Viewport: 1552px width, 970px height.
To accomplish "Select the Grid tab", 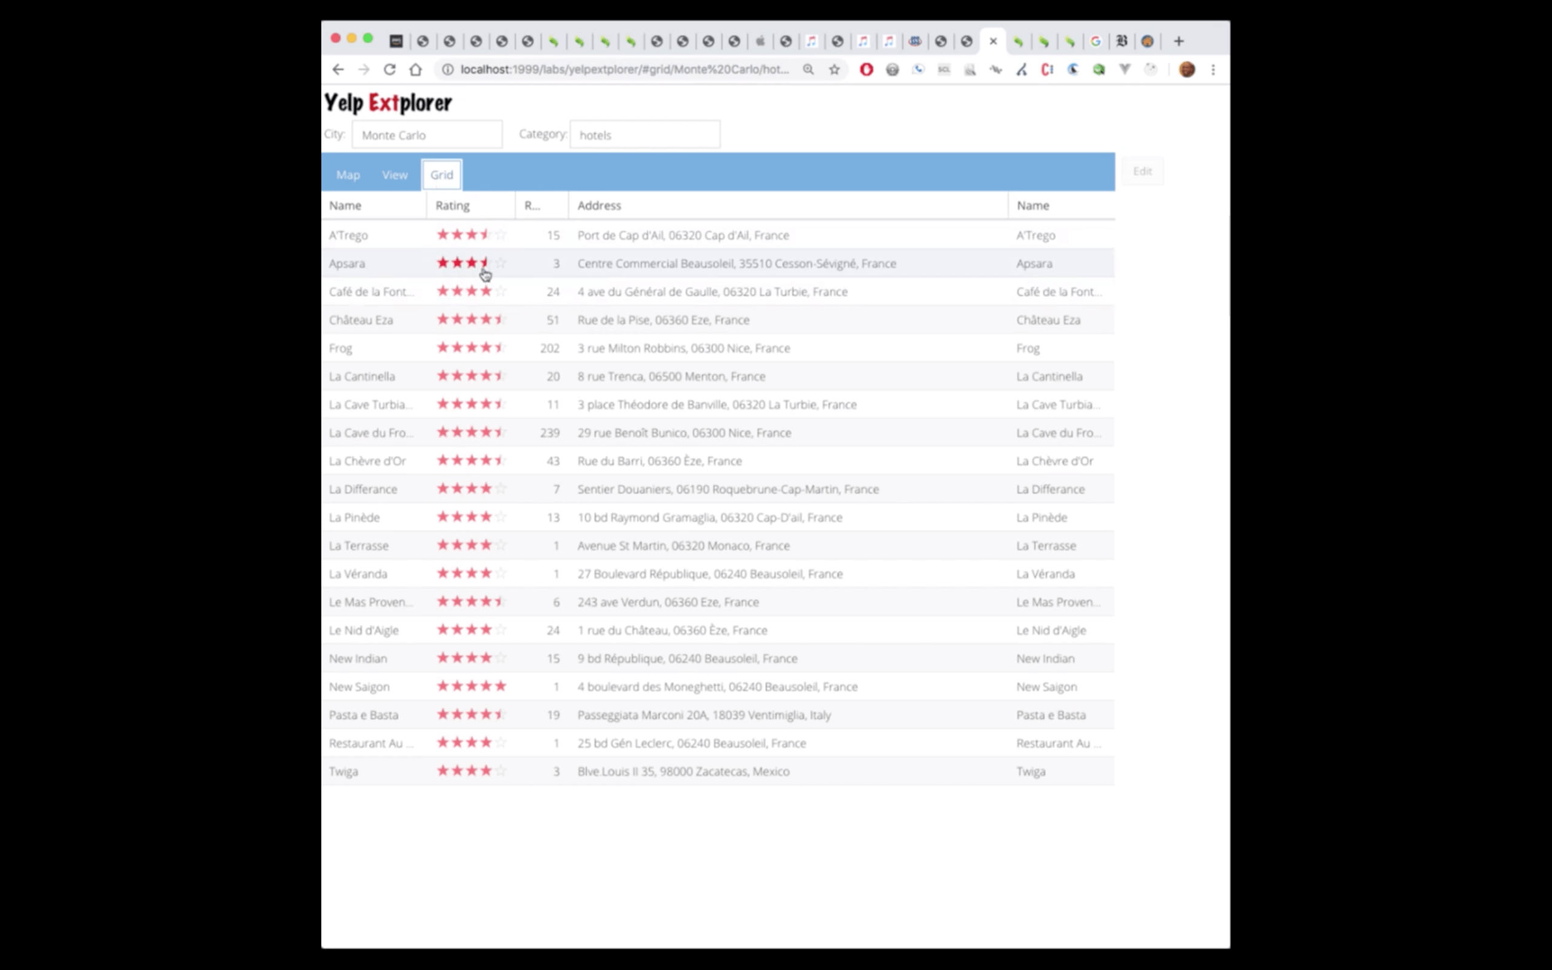I will 442,175.
